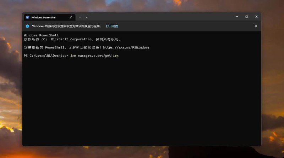Expand the new tab profile dropdown
Viewport: 284px width, 158px height.
click(x=86, y=17)
